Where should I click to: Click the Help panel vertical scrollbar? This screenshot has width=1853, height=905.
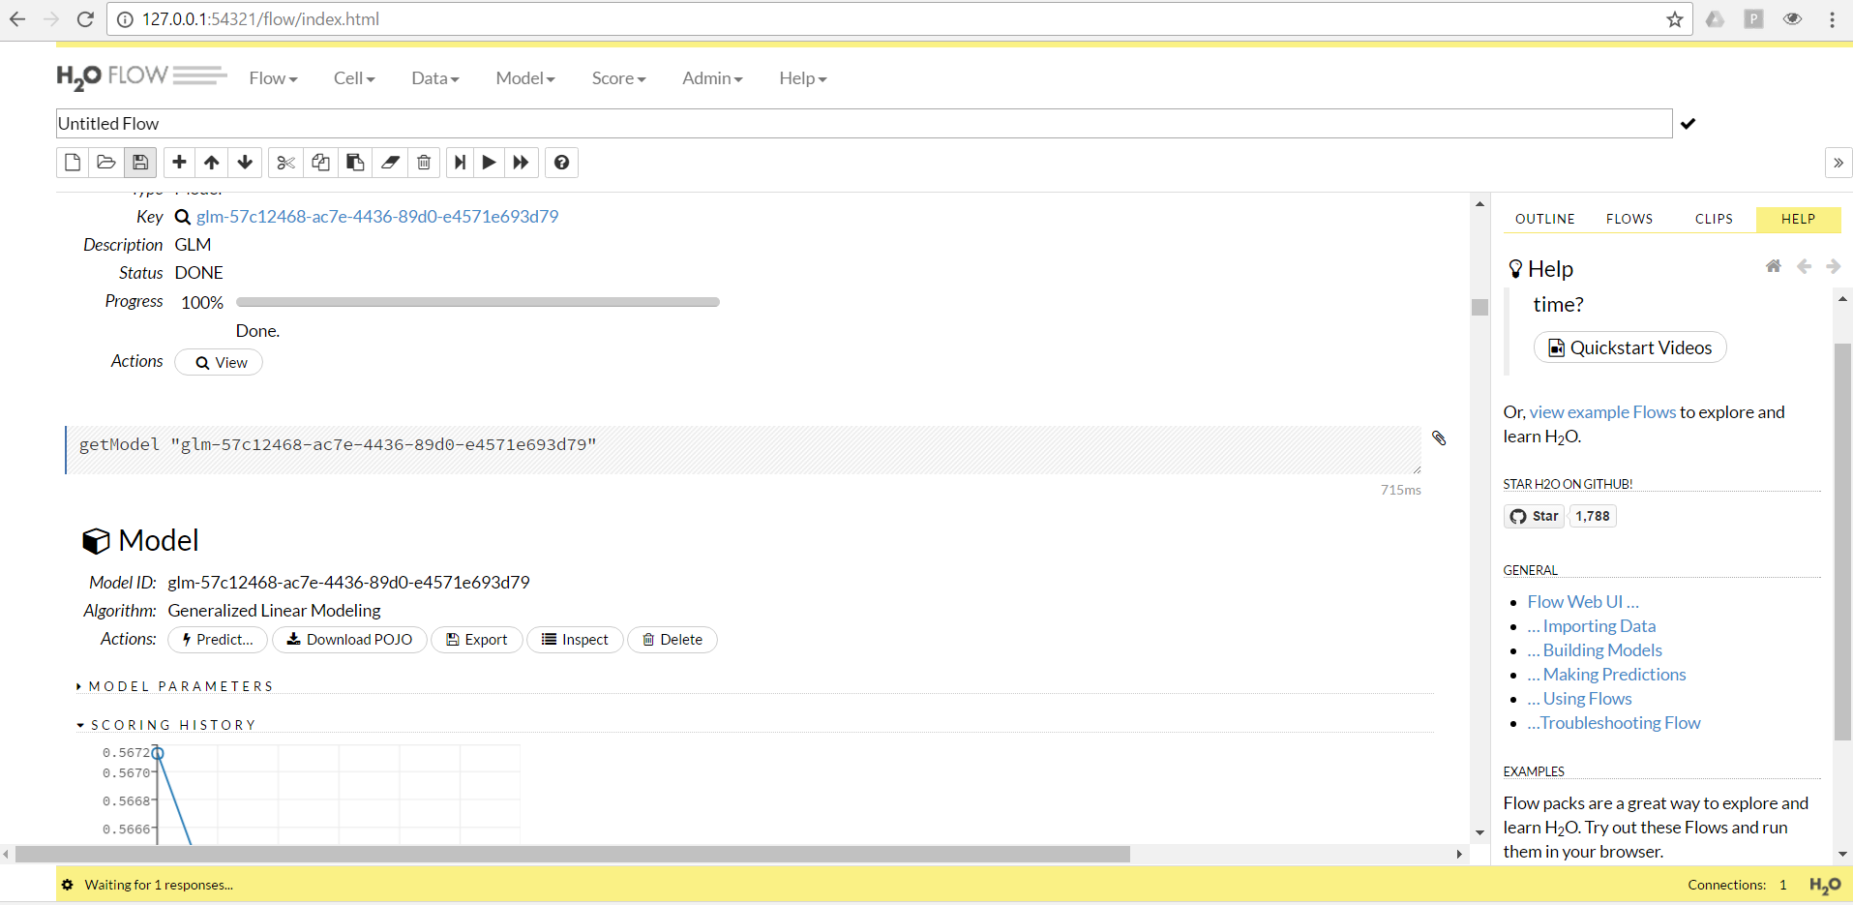[1842, 542]
